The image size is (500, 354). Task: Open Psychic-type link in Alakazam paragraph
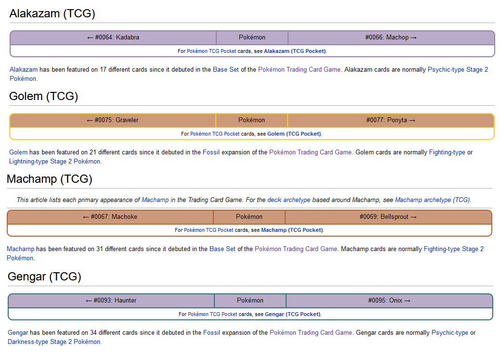click(x=446, y=70)
